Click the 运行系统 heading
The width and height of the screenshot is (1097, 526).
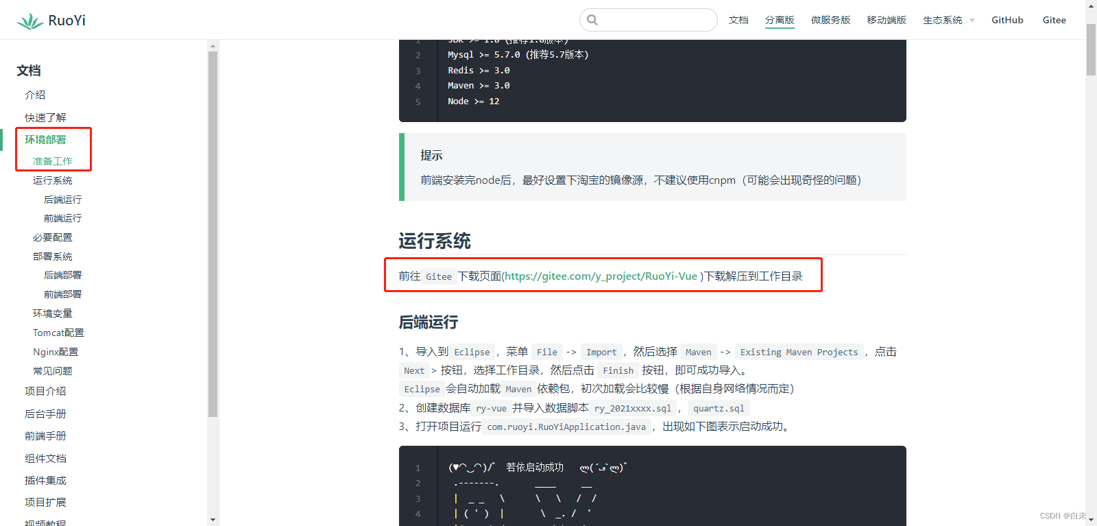[435, 241]
